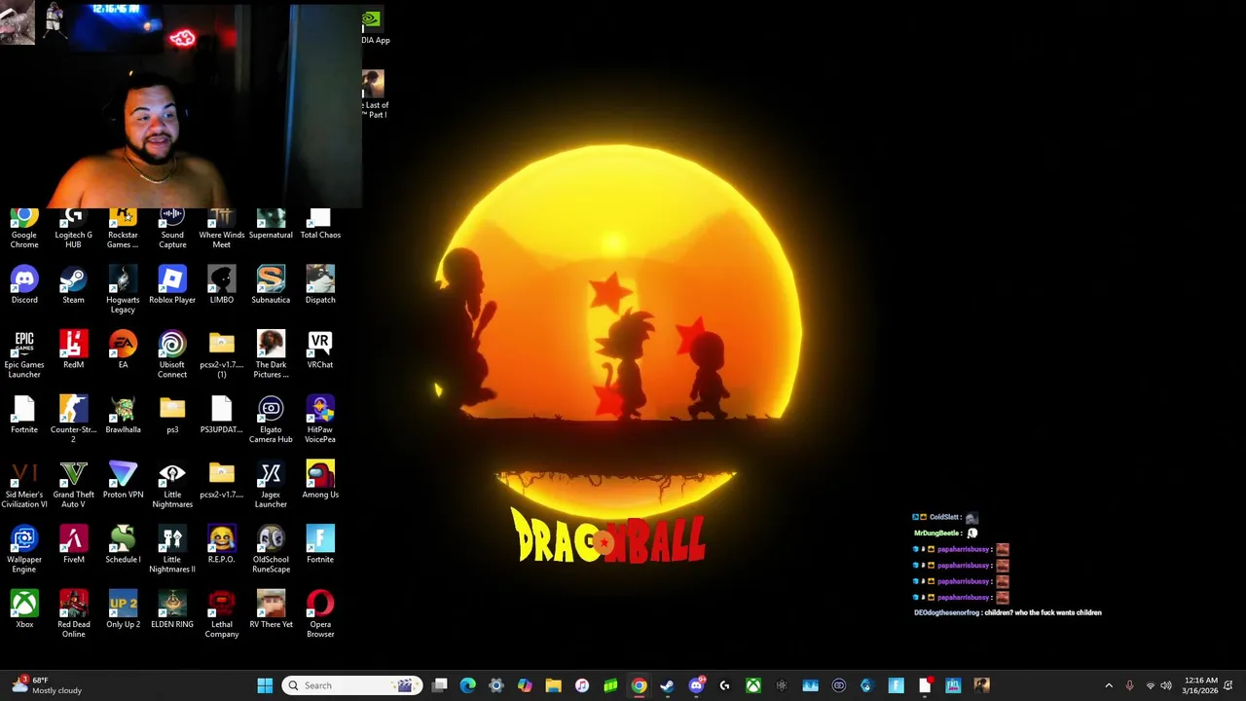The image size is (1246, 701).
Task: Open Discord desktop shortcut
Action: 24,285
